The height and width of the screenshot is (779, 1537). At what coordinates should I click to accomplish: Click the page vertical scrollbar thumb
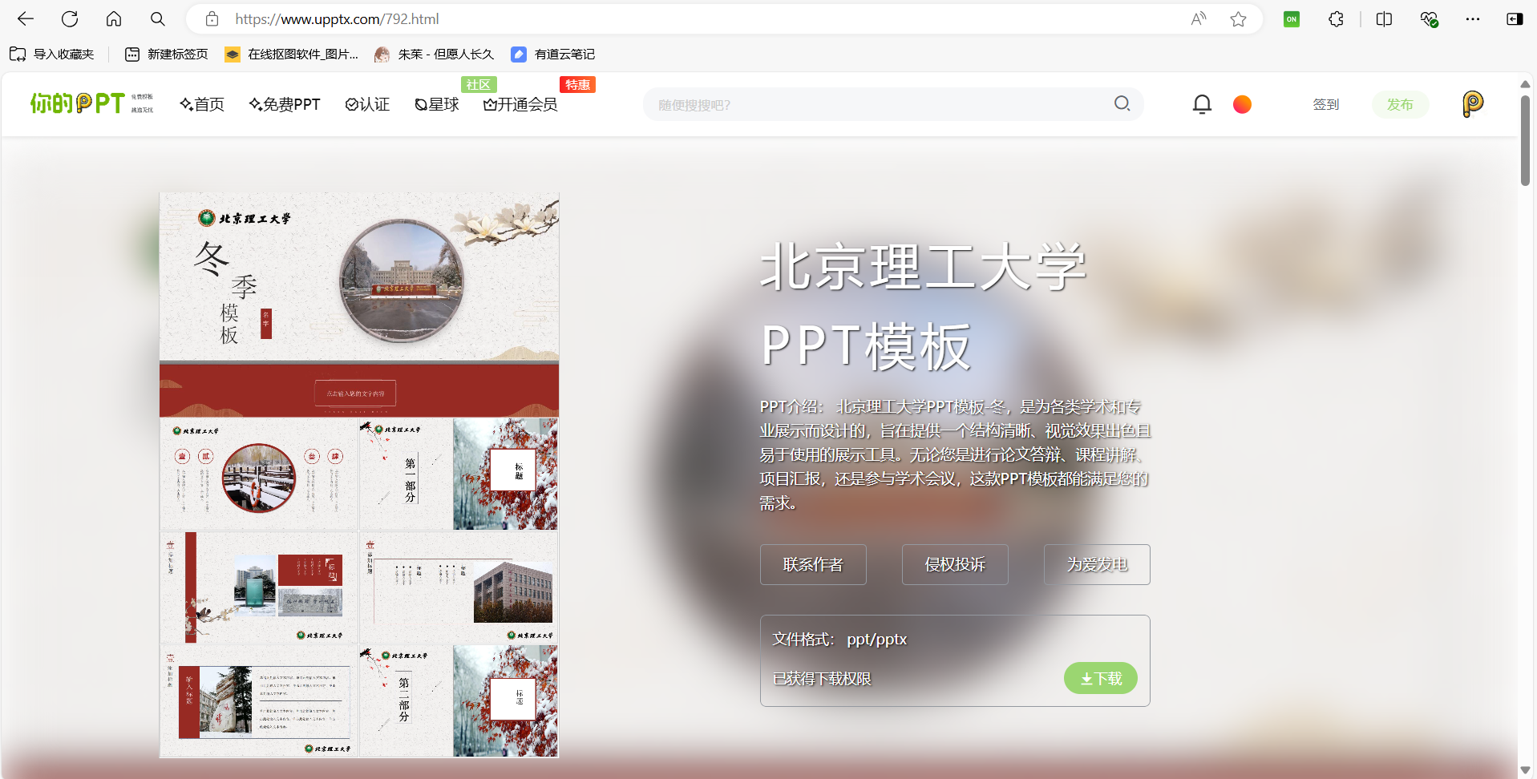(1525, 140)
